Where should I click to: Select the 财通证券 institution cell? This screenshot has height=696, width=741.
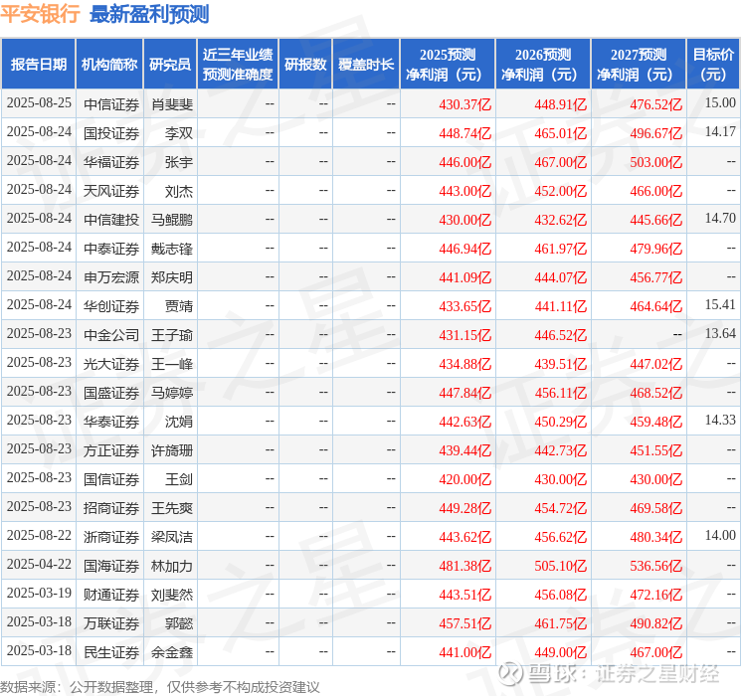tap(111, 595)
